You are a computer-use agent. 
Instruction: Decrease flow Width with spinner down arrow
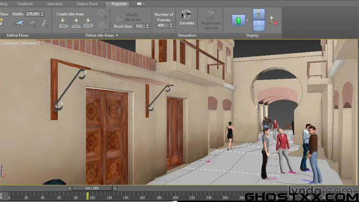click(x=42, y=15)
